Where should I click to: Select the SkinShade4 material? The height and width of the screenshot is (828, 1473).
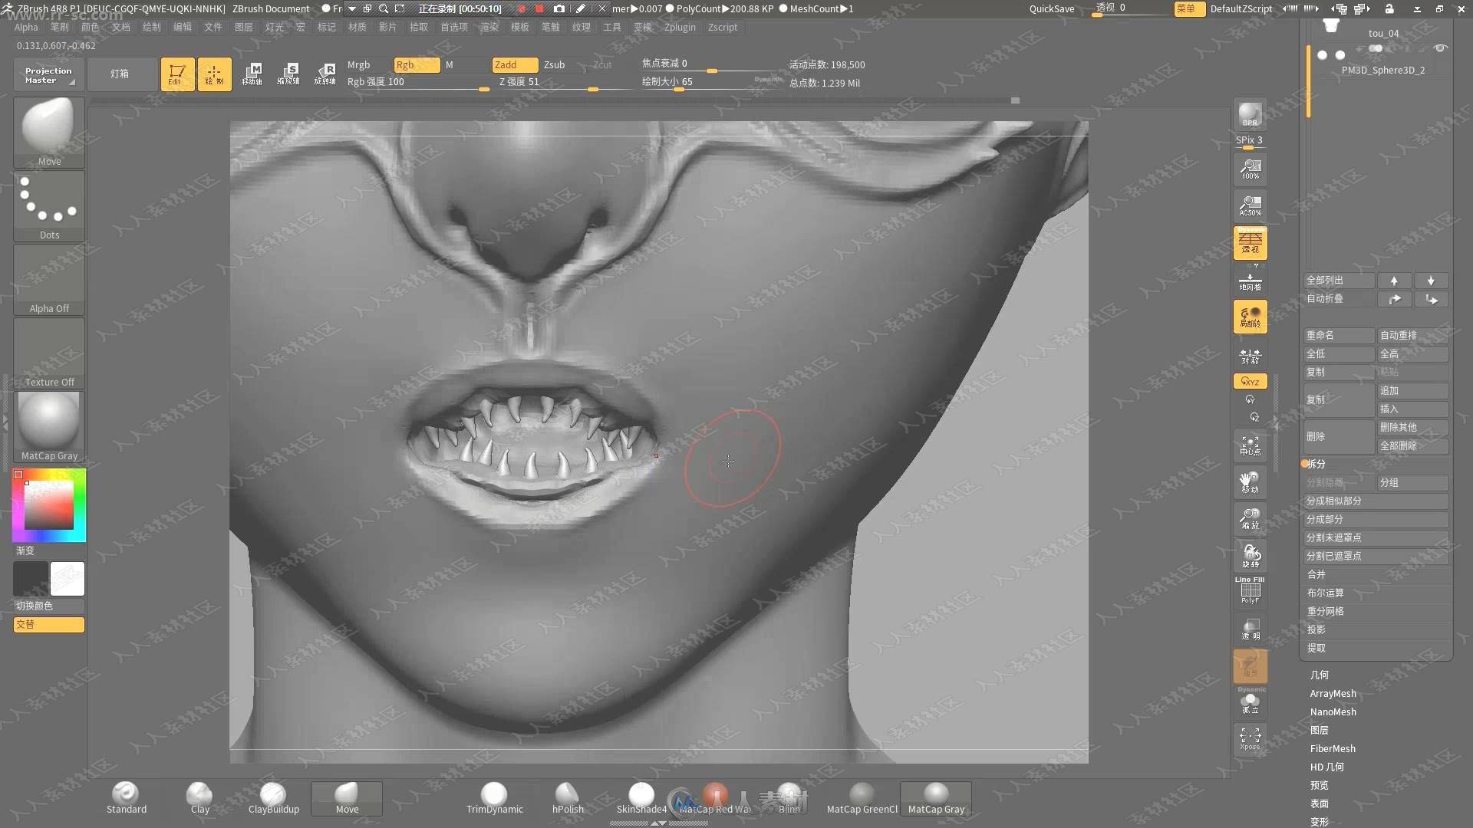click(x=641, y=798)
